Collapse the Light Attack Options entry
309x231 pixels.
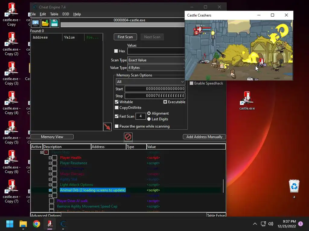click(x=50, y=185)
